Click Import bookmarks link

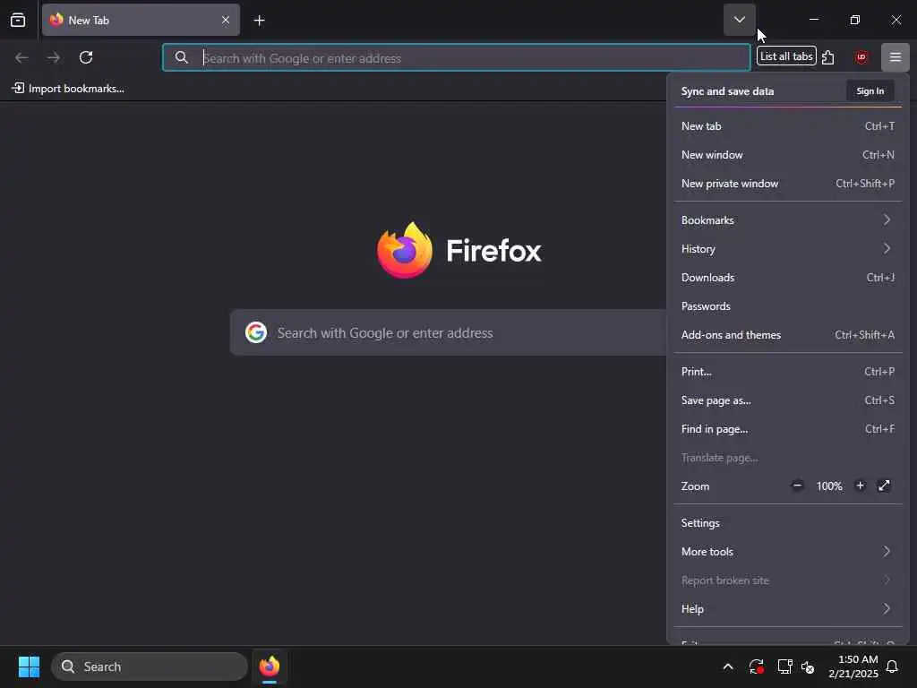68,89
